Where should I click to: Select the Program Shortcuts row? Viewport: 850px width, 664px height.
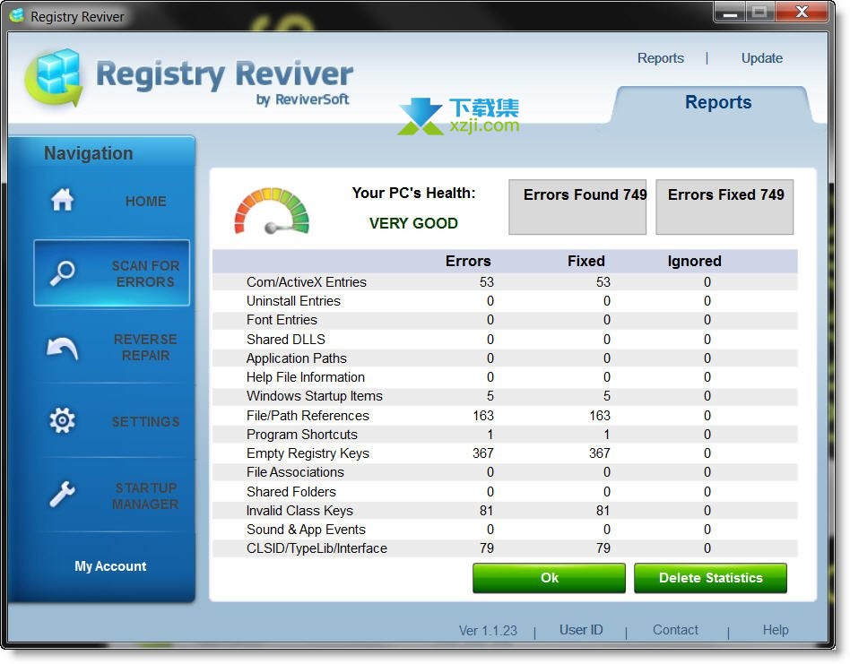tap(505, 435)
